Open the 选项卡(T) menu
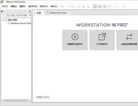The image size is (138, 106). (x=44, y=6)
